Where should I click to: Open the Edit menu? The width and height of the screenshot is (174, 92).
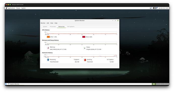coord(48,23)
